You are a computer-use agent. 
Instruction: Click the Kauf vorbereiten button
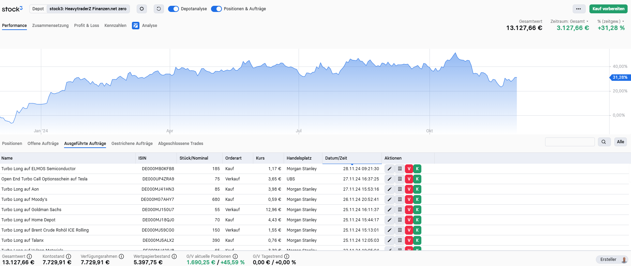609,9
